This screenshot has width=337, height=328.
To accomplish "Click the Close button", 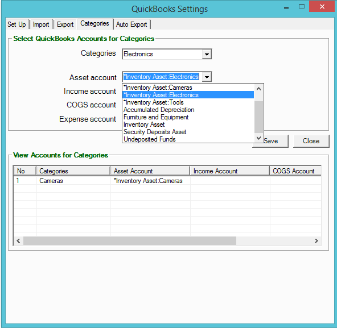I will point(311,141).
